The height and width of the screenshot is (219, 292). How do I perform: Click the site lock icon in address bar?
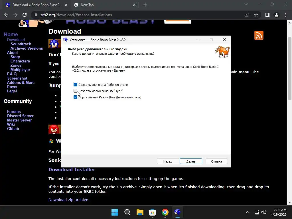click(36, 15)
